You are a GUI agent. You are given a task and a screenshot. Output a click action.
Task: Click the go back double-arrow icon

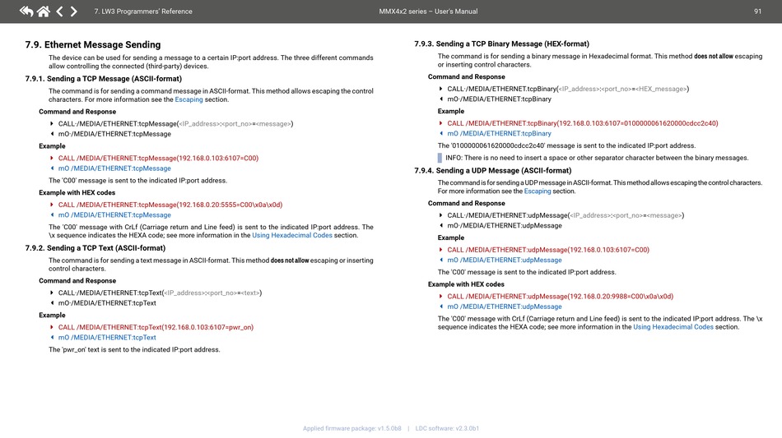(x=26, y=12)
